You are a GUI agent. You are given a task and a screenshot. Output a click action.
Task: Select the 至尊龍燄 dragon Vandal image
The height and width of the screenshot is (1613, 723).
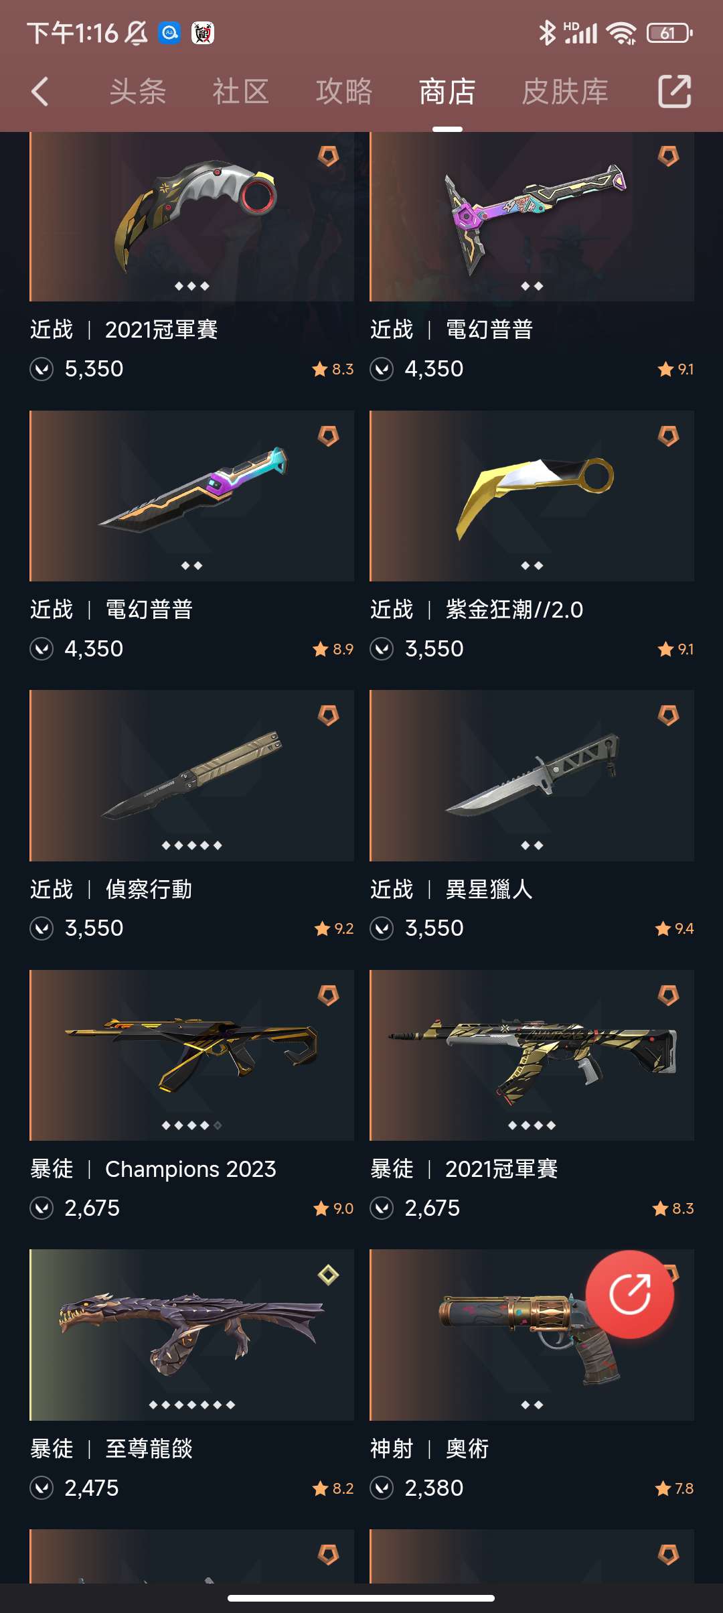191,1334
